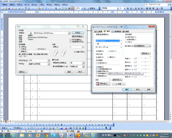This screenshot has height=138, width=172.
Task: Click the Insert WordArt icon
Action: pos(44,128)
